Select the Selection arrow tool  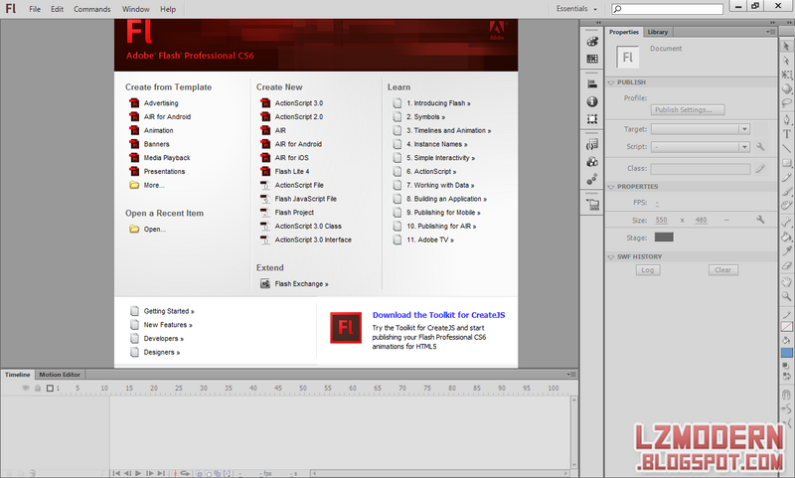point(786,46)
